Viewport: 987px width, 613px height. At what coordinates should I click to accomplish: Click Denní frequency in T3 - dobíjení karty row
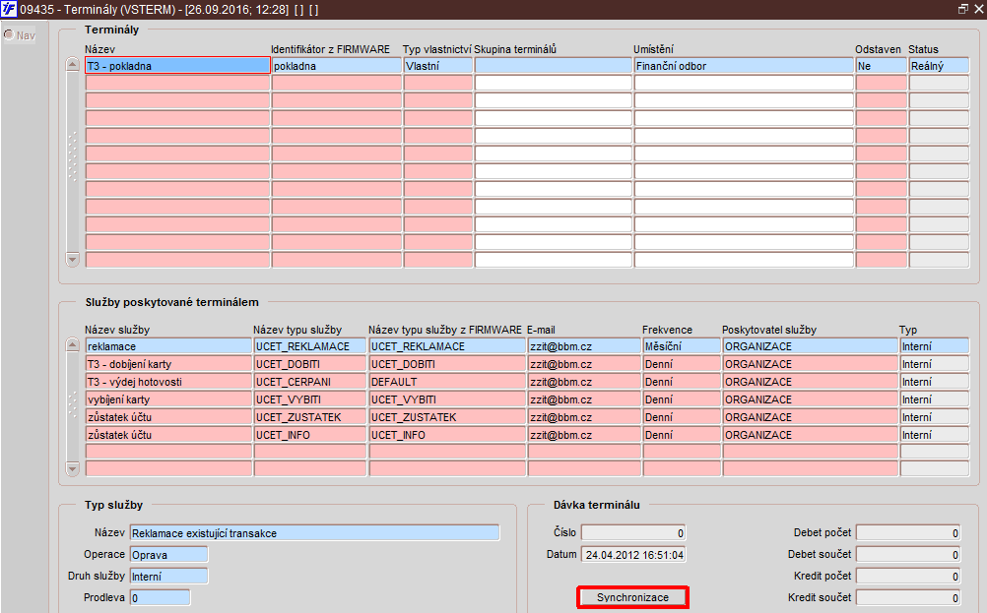(x=682, y=363)
